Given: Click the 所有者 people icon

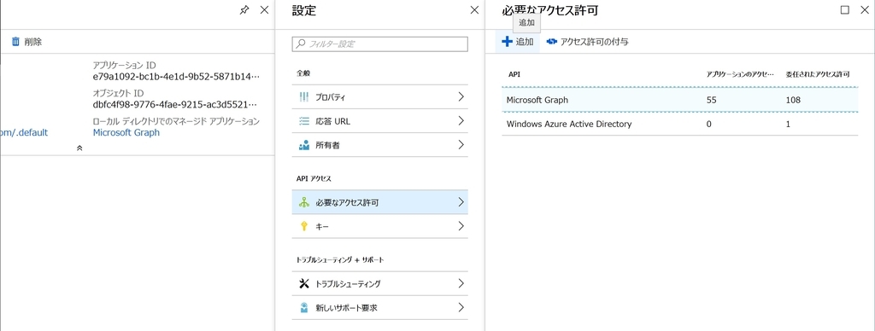Looking at the screenshot, I should [x=304, y=145].
